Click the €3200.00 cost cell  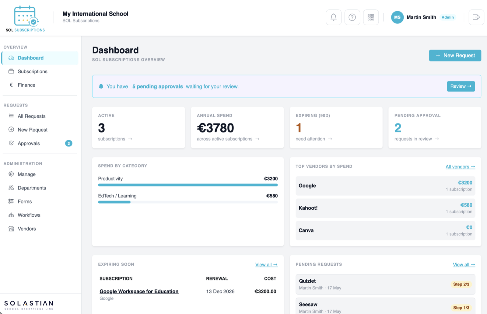pyautogui.click(x=265, y=291)
